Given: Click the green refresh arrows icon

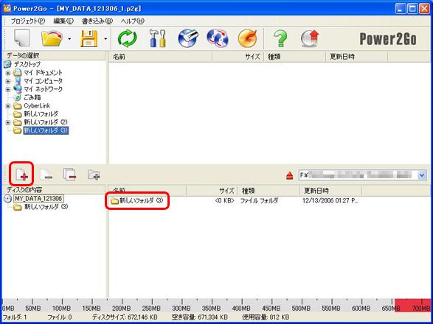Looking at the screenshot, I should pos(128,38).
